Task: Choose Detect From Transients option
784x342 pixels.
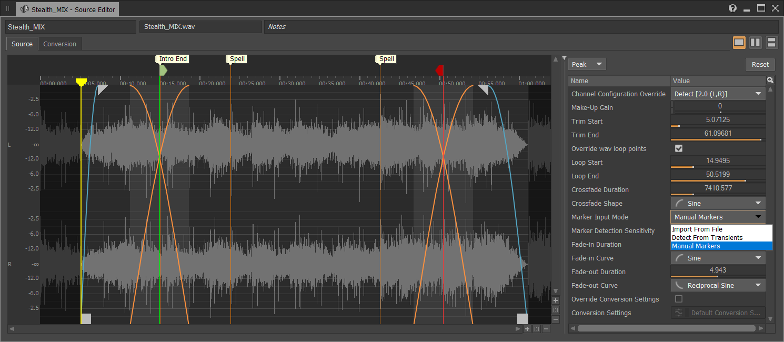Action: click(x=707, y=238)
